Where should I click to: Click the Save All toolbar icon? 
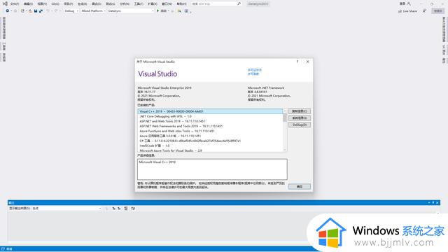click(41, 11)
